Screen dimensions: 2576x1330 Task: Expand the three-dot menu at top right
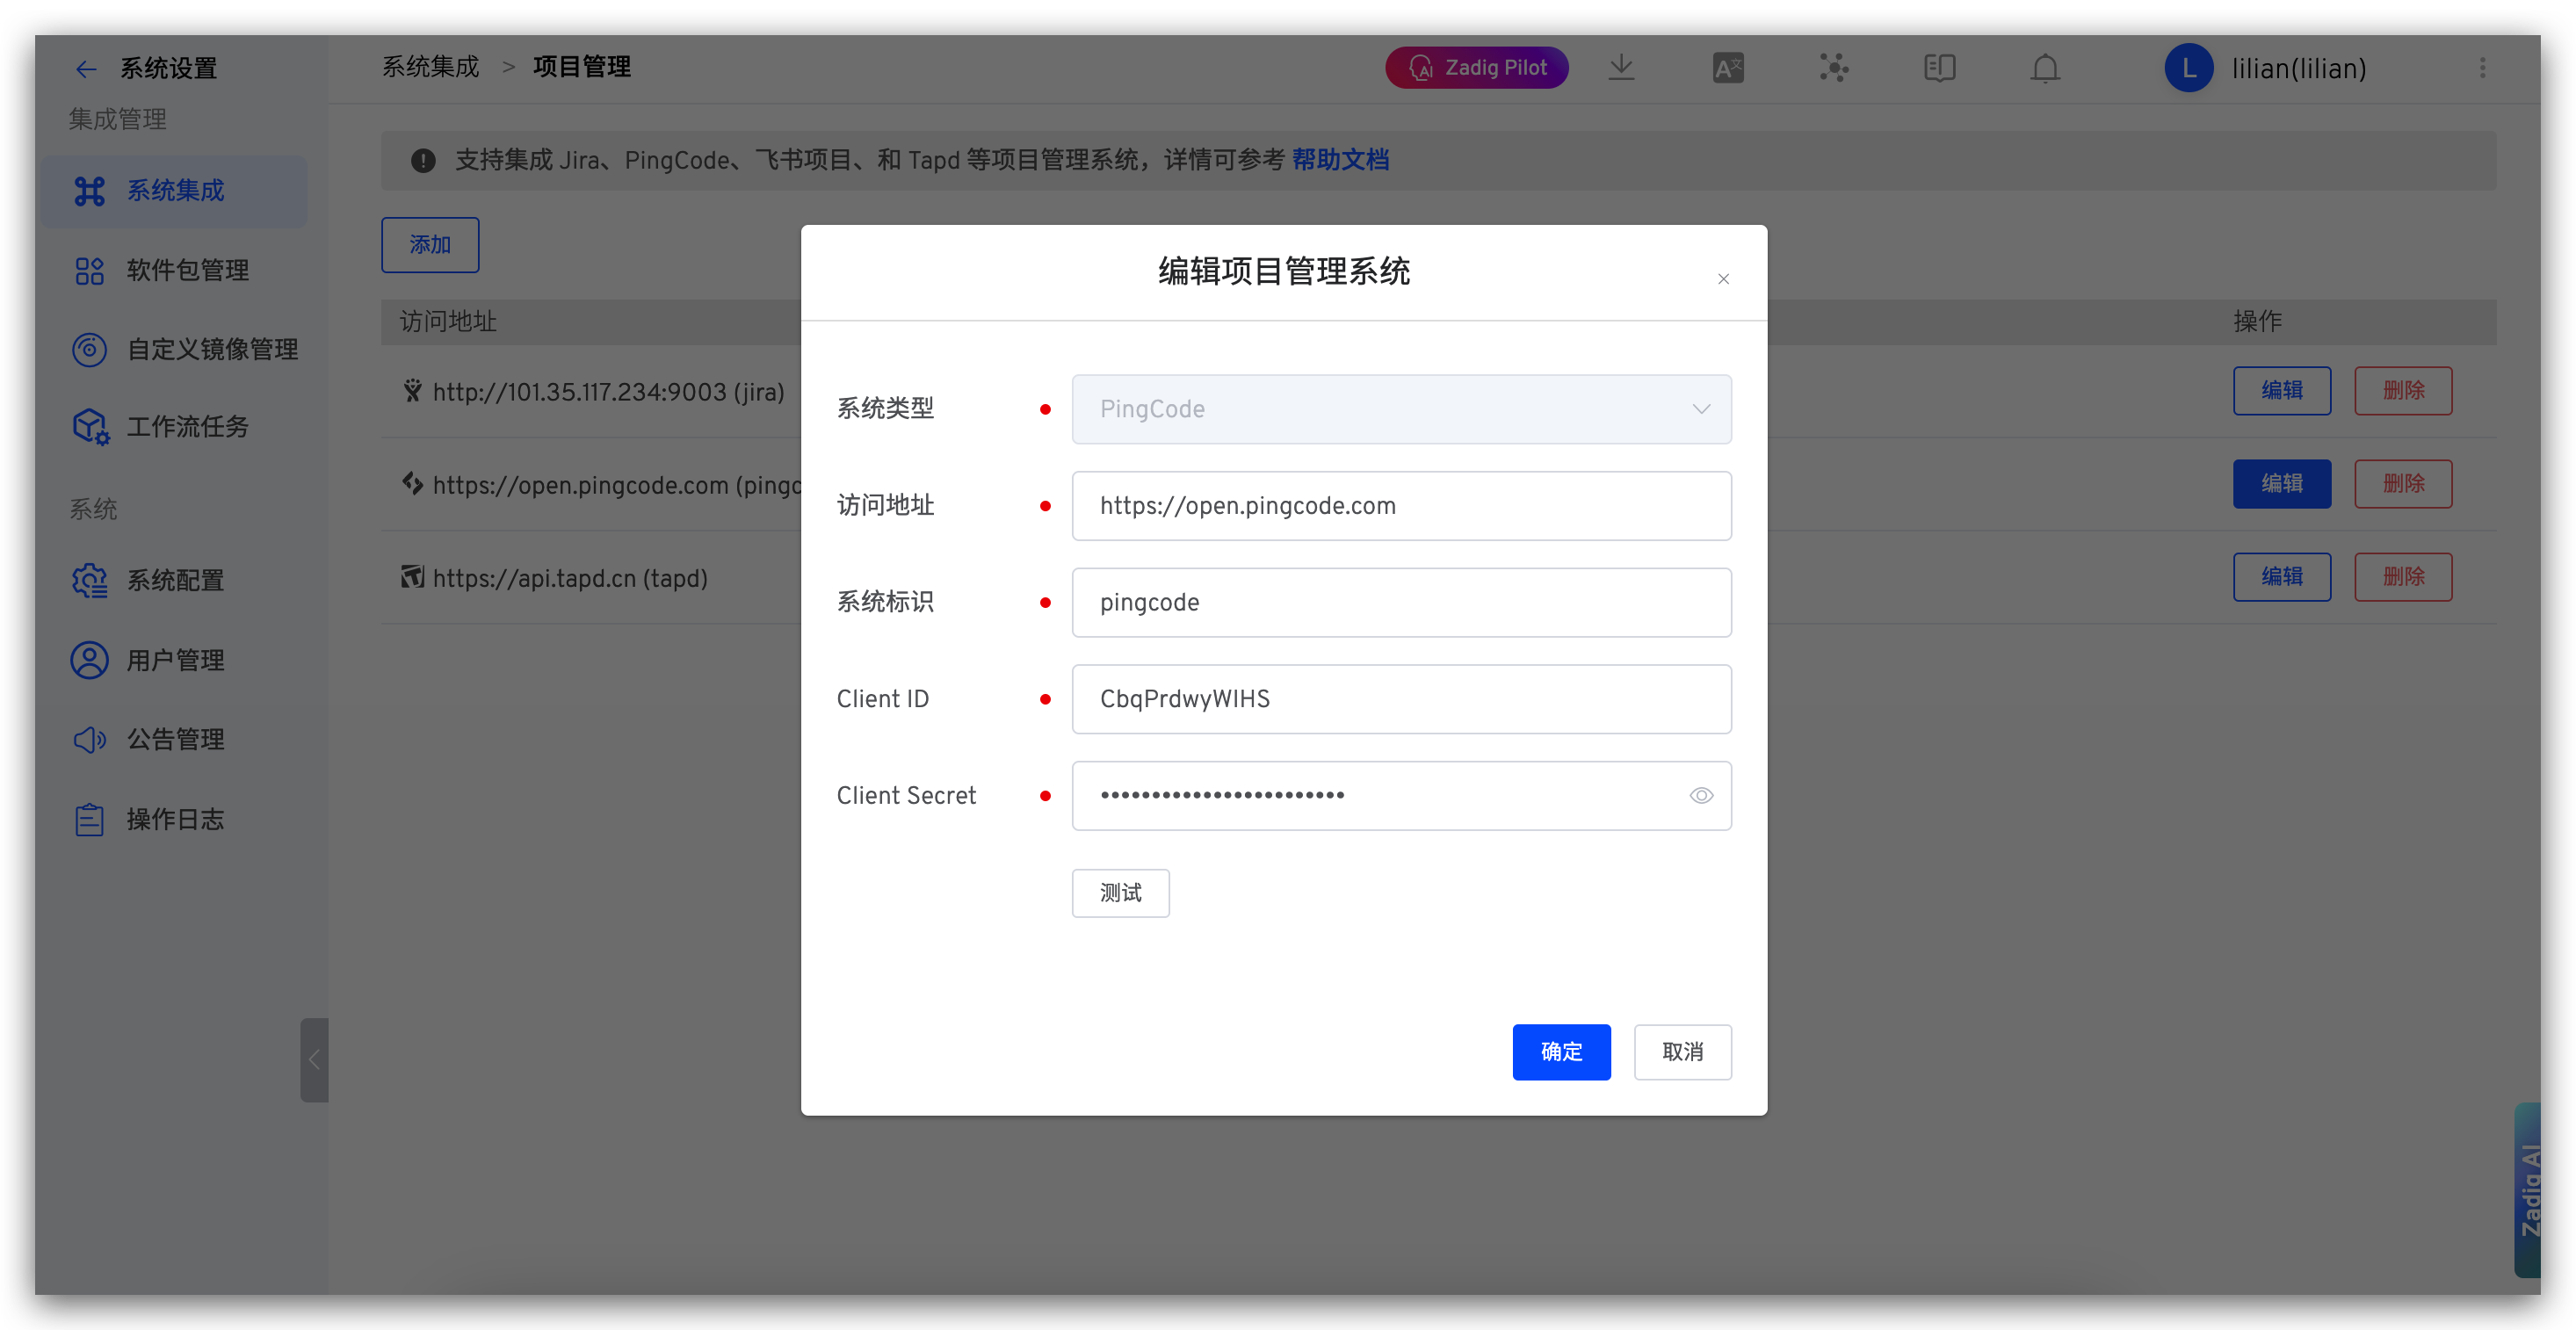pyautogui.click(x=2483, y=67)
